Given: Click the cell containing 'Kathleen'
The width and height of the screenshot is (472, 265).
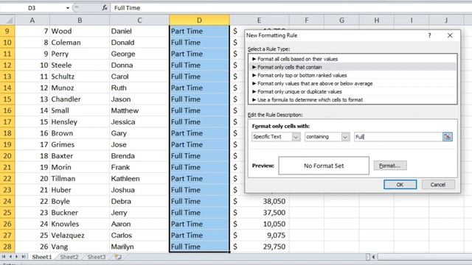Looking at the screenshot, I should pos(139,178).
